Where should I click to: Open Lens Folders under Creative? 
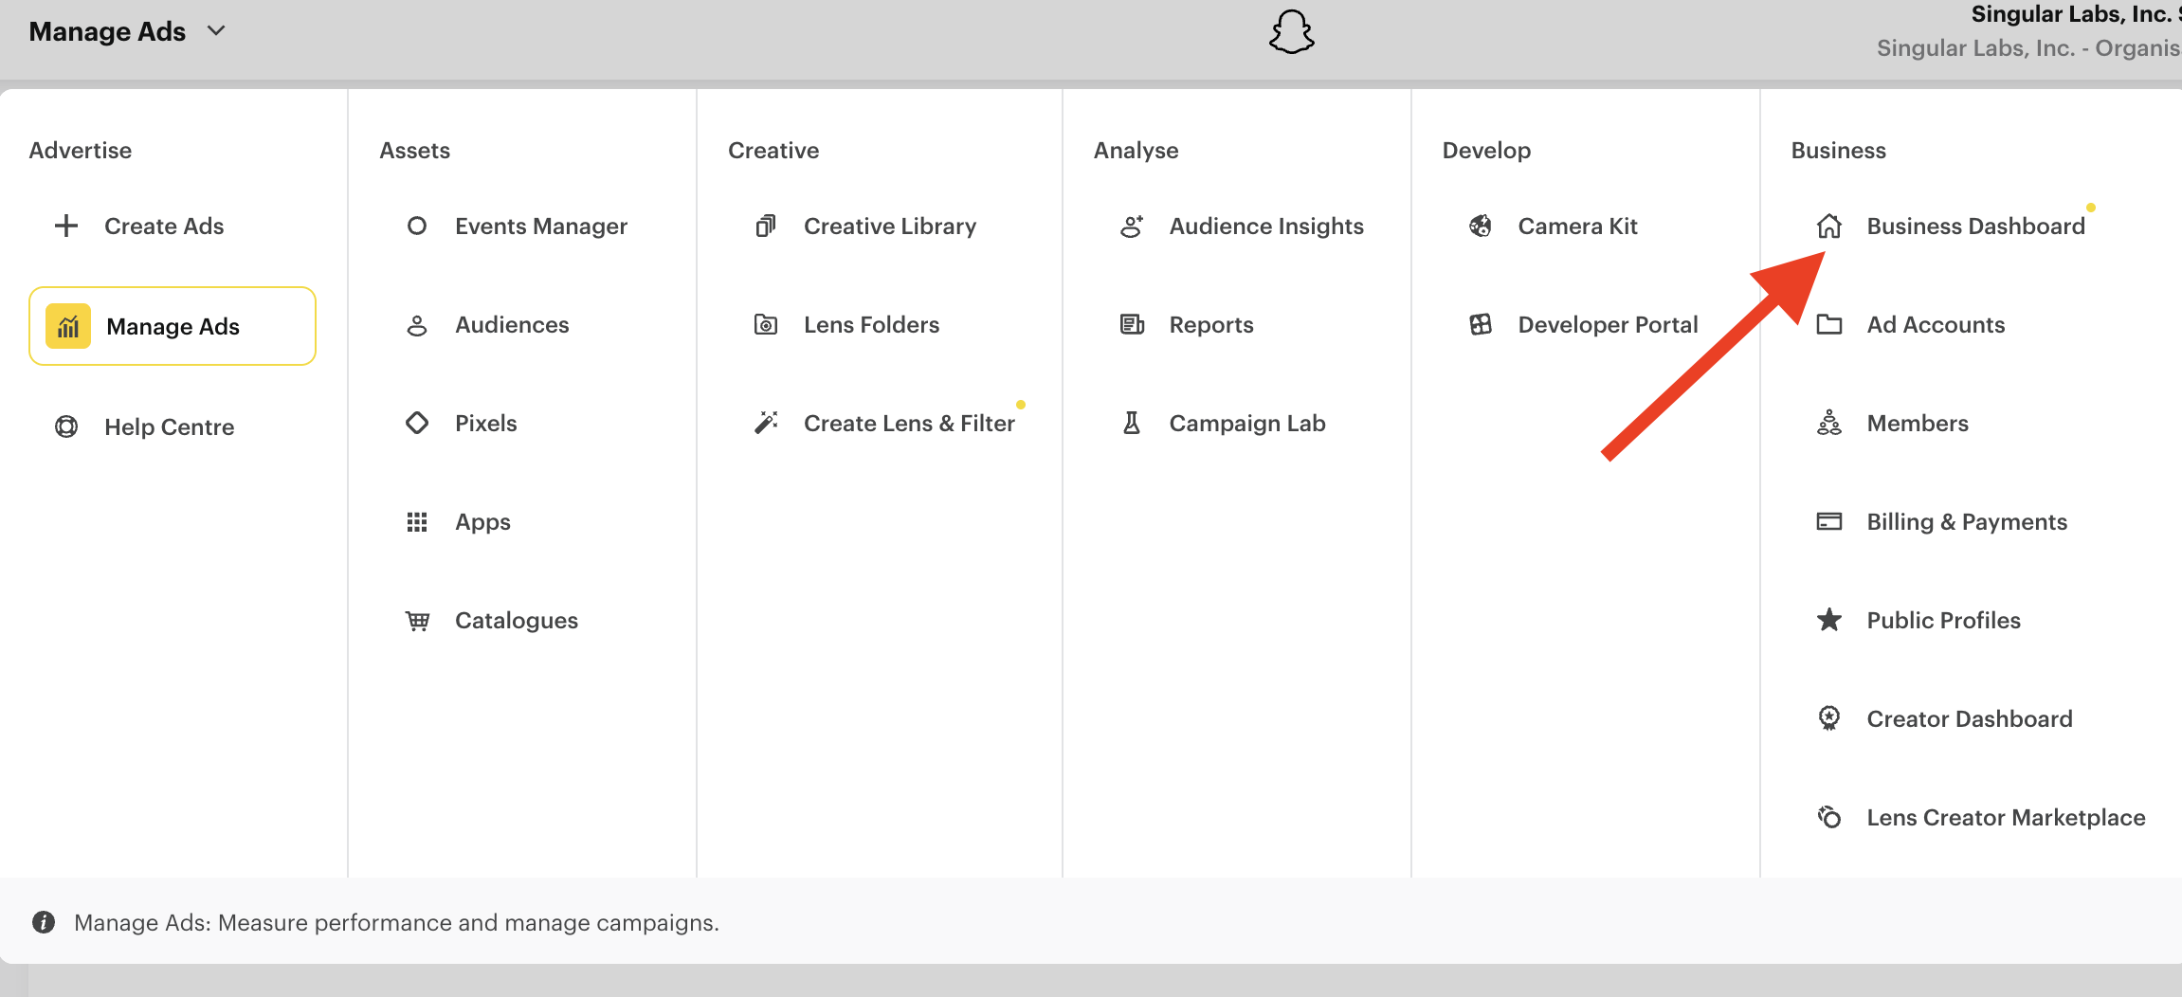[x=871, y=325]
